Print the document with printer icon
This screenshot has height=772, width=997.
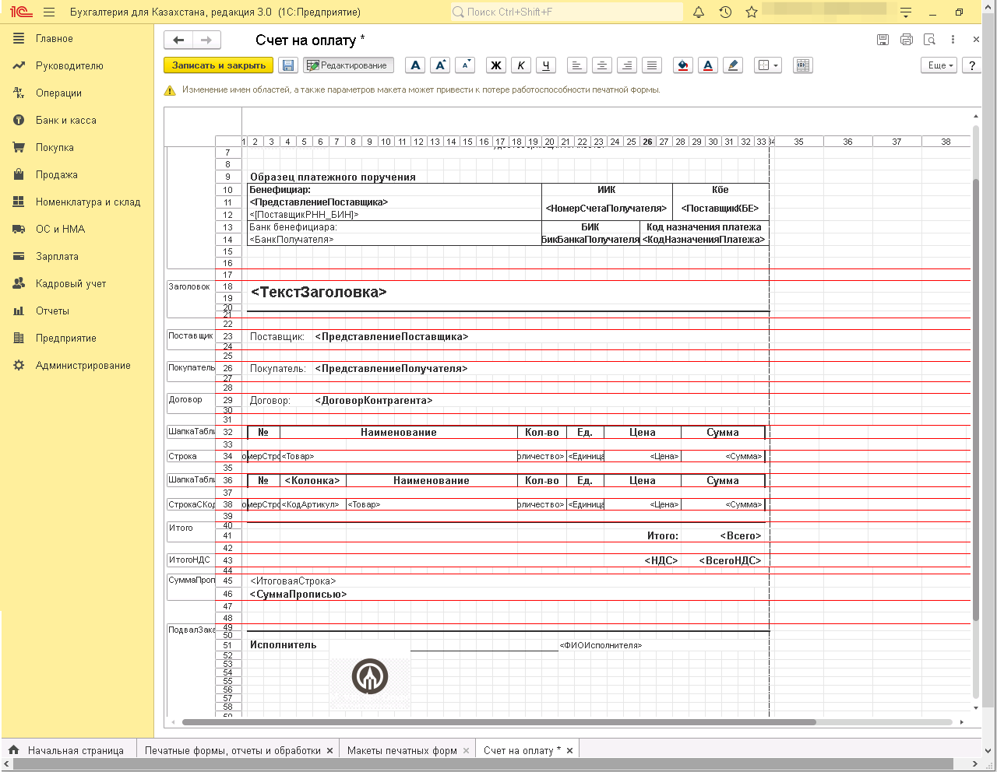tap(906, 39)
